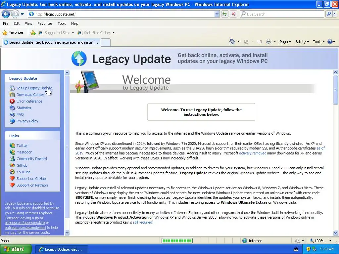Open the Home button dropdown arrow
The height and width of the screenshot is (254, 339).
click(x=238, y=42)
